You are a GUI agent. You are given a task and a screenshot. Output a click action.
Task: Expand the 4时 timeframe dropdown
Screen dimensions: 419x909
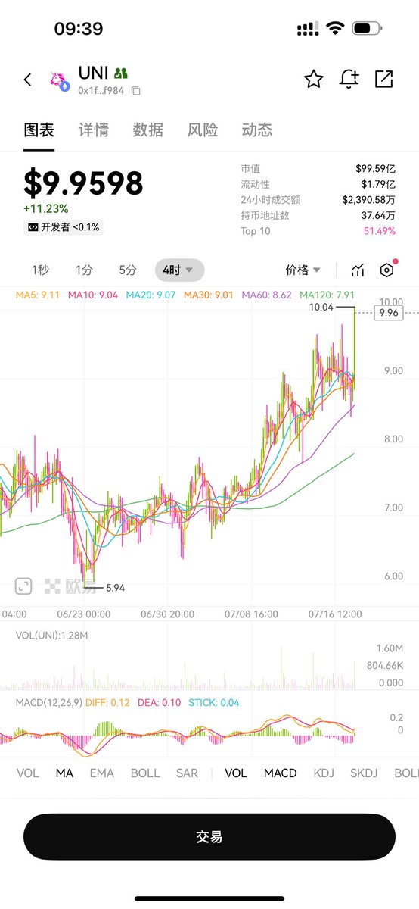click(179, 270)
